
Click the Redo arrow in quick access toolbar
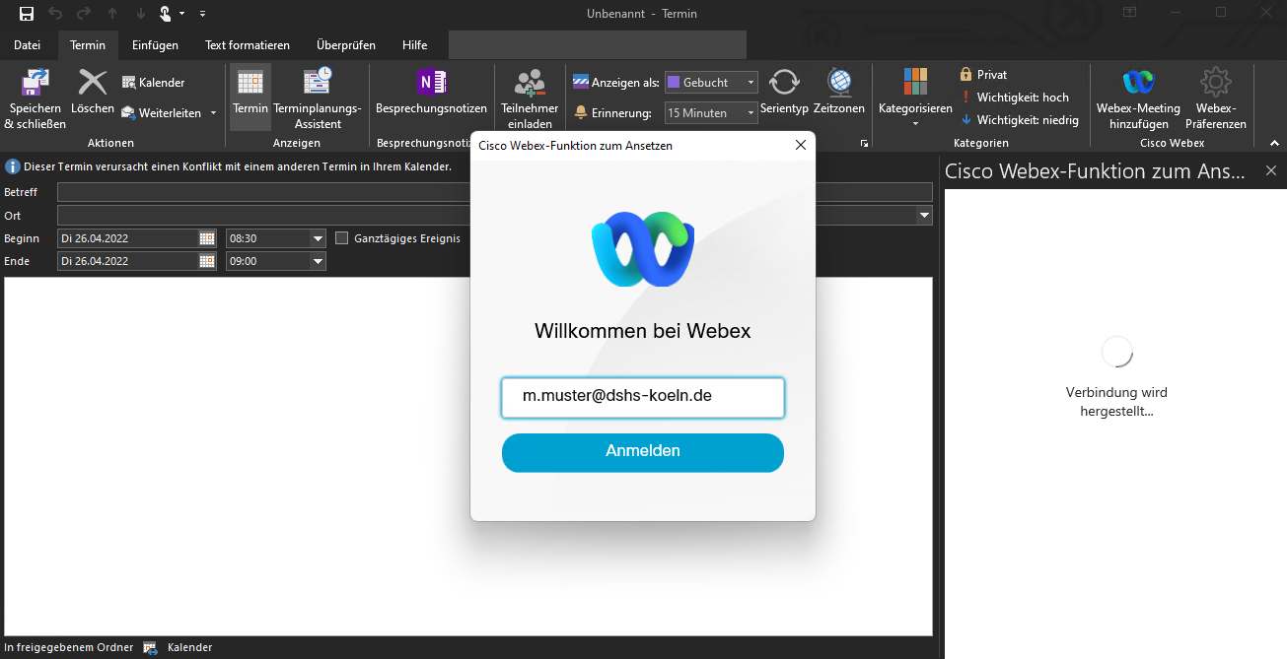[x=84, y=14]
